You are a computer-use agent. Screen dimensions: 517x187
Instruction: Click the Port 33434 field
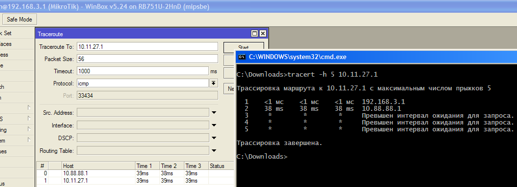click(x=147, y=96)
